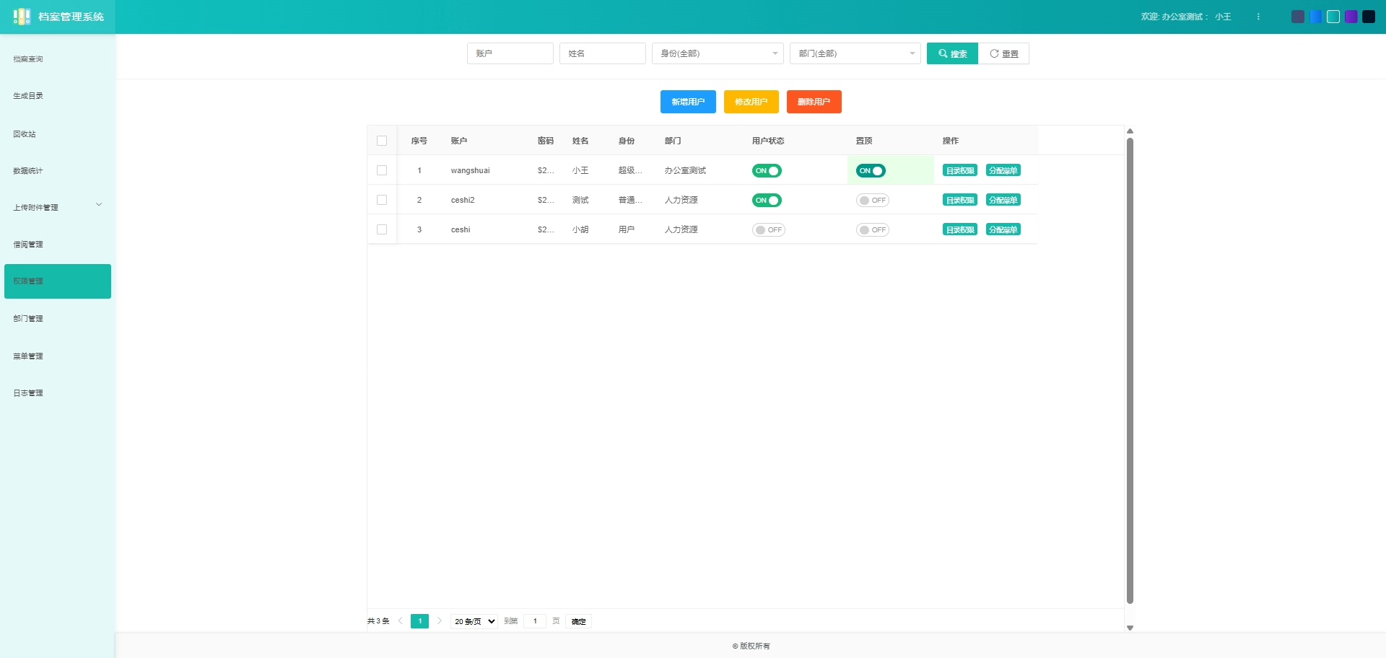Viewport: 1386px width, 658px height.
Task: Go to next page arrow
Action: click(x=439, y=621)
